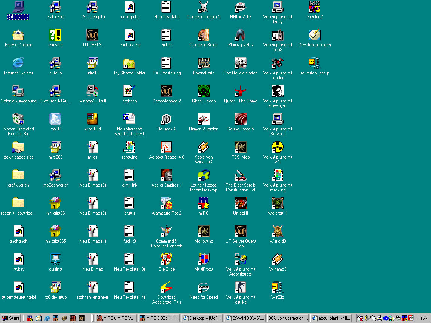
Task: Select the Need for Speed shortcut
Action: click(204, 287)
